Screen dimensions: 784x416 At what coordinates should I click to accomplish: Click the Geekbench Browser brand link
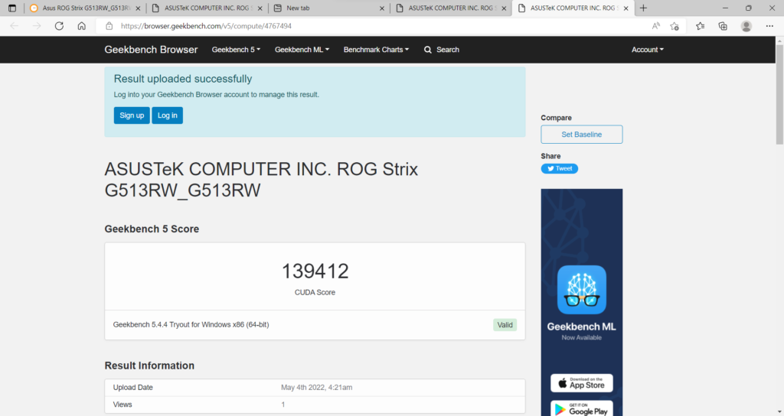(x=151, y=50)
